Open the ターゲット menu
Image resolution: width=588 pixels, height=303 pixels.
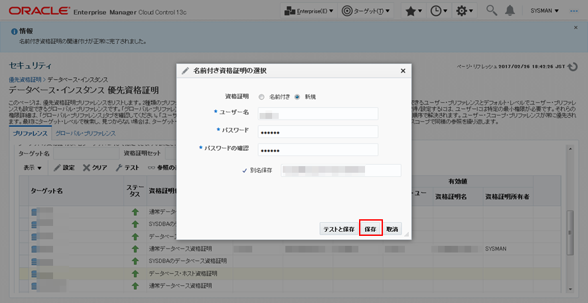pos(366,11)
